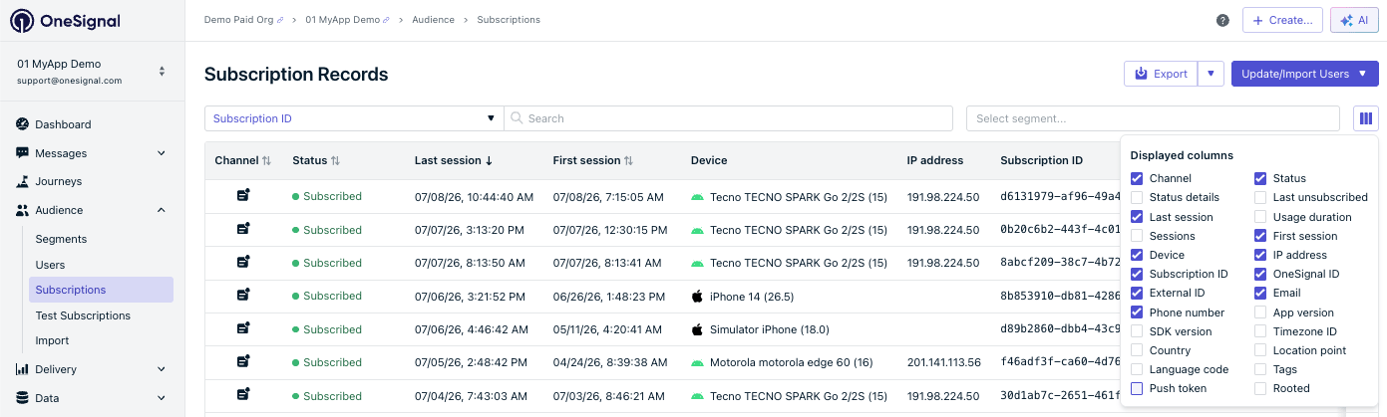Click the Last session descending arrow
Image resolution: width=1387 pixels, height=417 pixels.
[x=489, y=160]
